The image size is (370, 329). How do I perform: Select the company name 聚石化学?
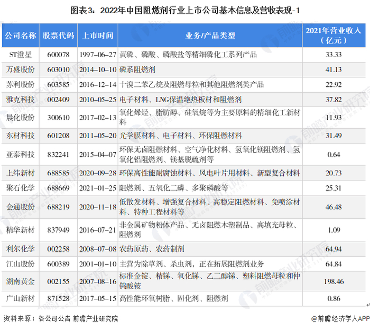pos(21,188)
